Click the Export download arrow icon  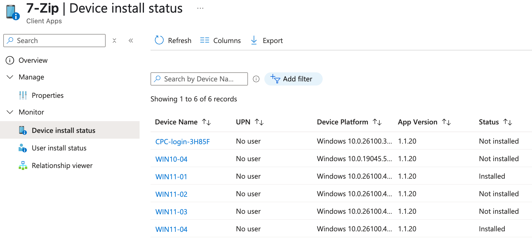tap(254, 40)
